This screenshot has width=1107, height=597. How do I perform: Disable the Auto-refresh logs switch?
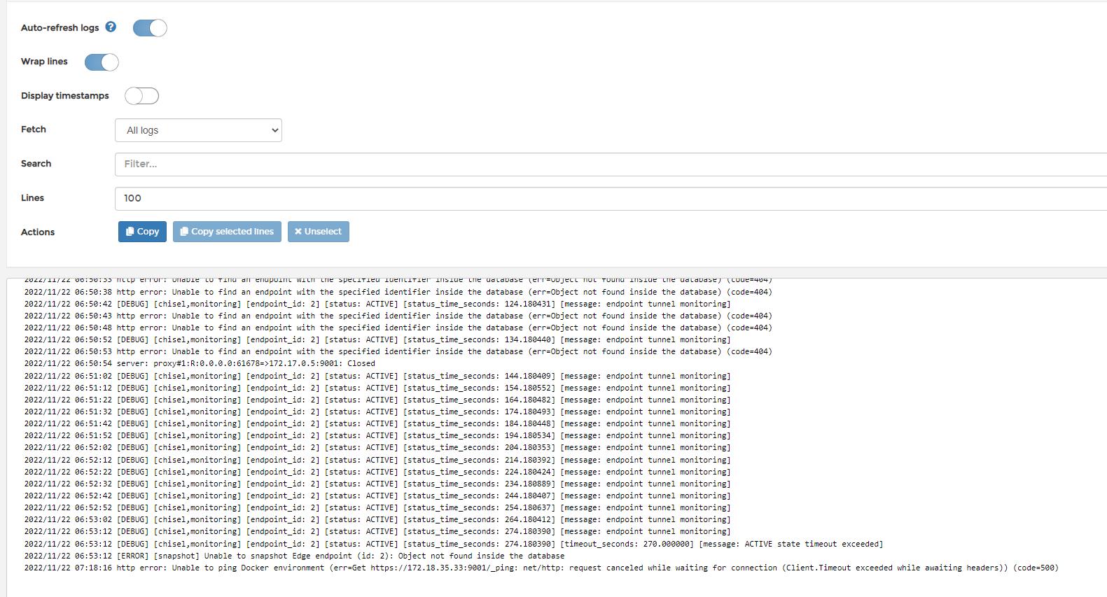click(x=150, y=28)
